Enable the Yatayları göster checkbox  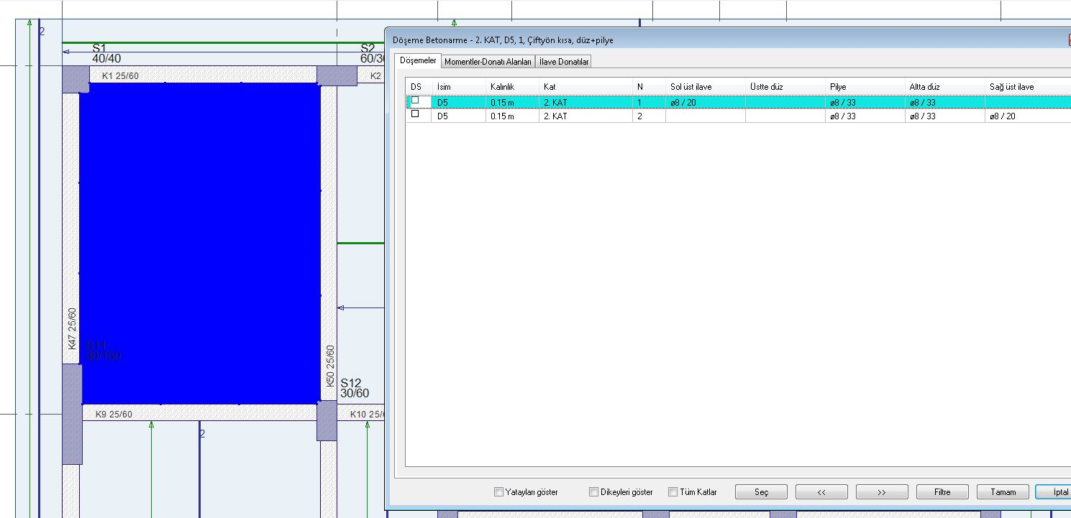498,492
